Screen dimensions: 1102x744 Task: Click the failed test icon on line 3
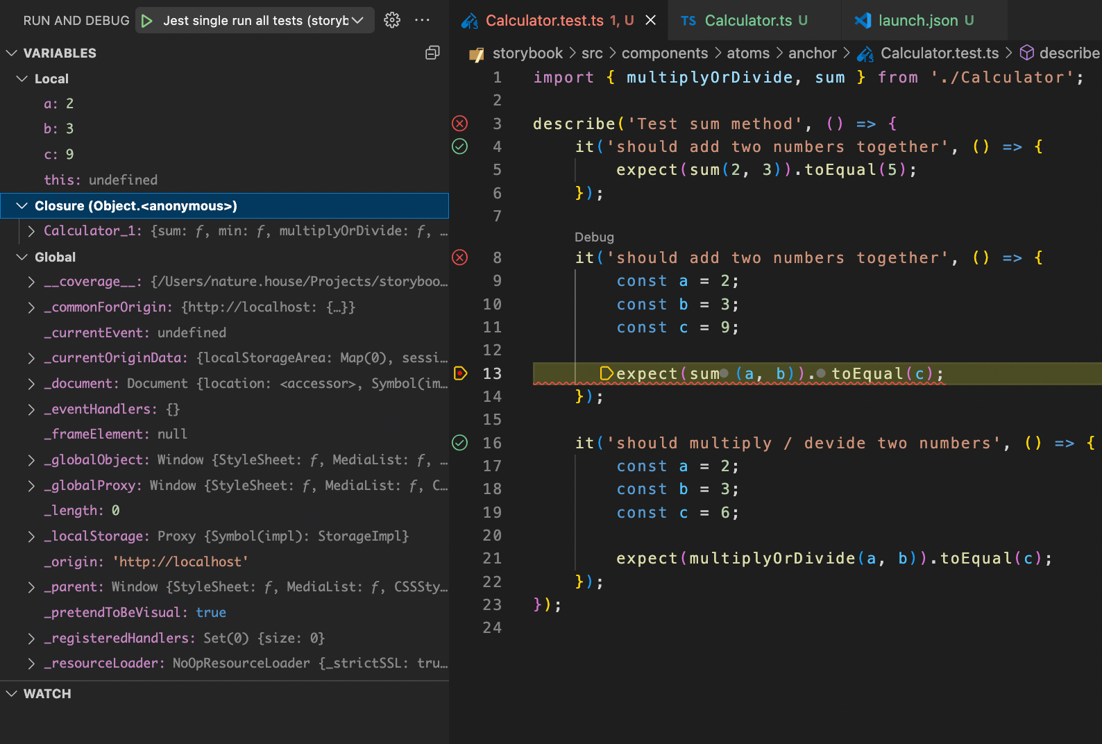coord(459,124)
